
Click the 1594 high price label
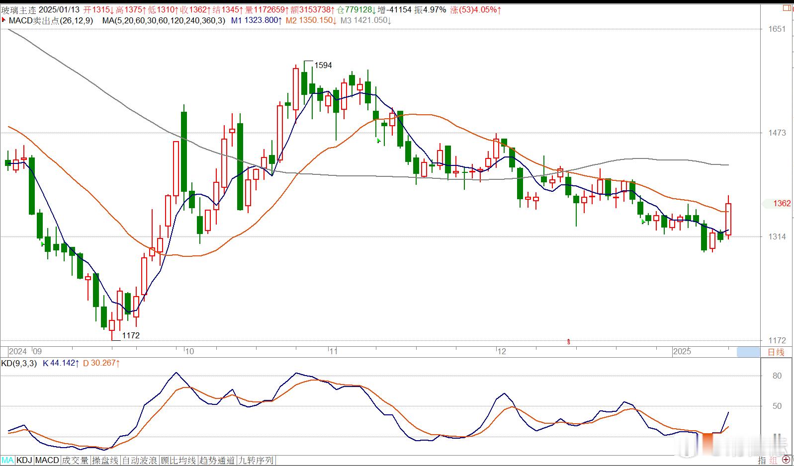[x=323, y=65]
